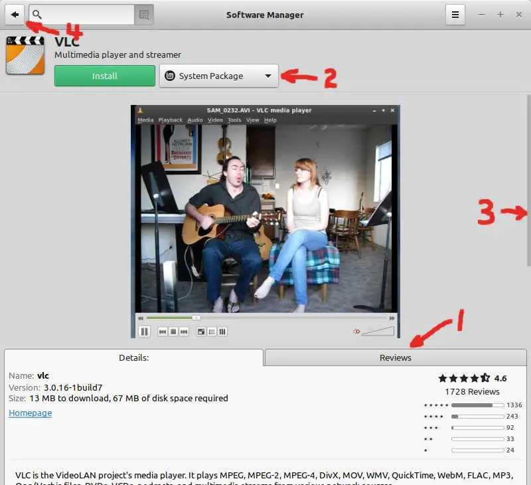Click the "4.6" rating score
Image resolution: width=531 pixels, height=485 pixels.
click(500, 378)
